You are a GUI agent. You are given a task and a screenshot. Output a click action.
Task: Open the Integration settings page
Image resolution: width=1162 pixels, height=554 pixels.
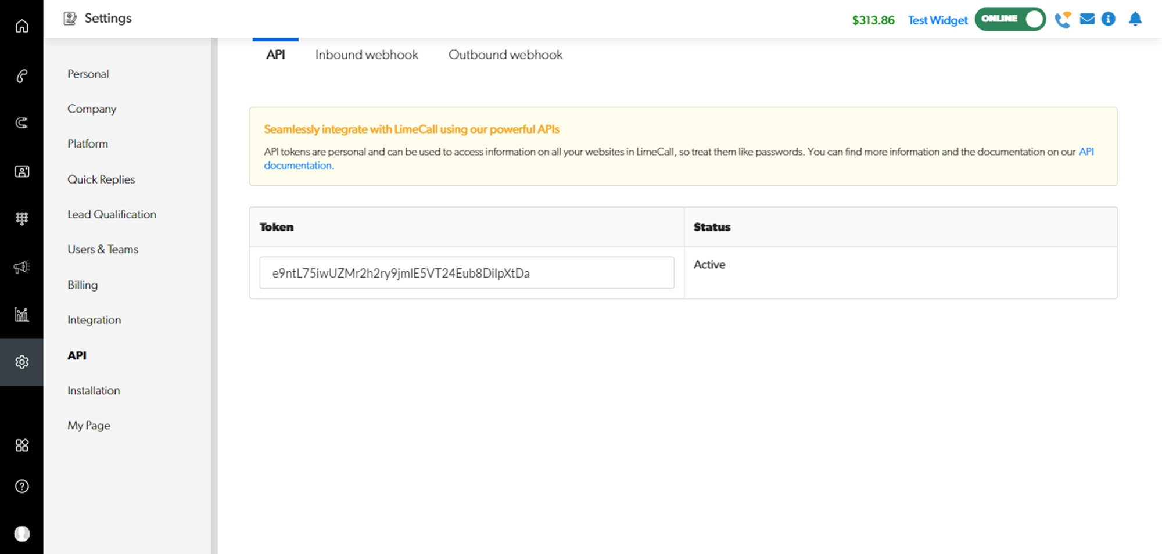coord(94,320)
